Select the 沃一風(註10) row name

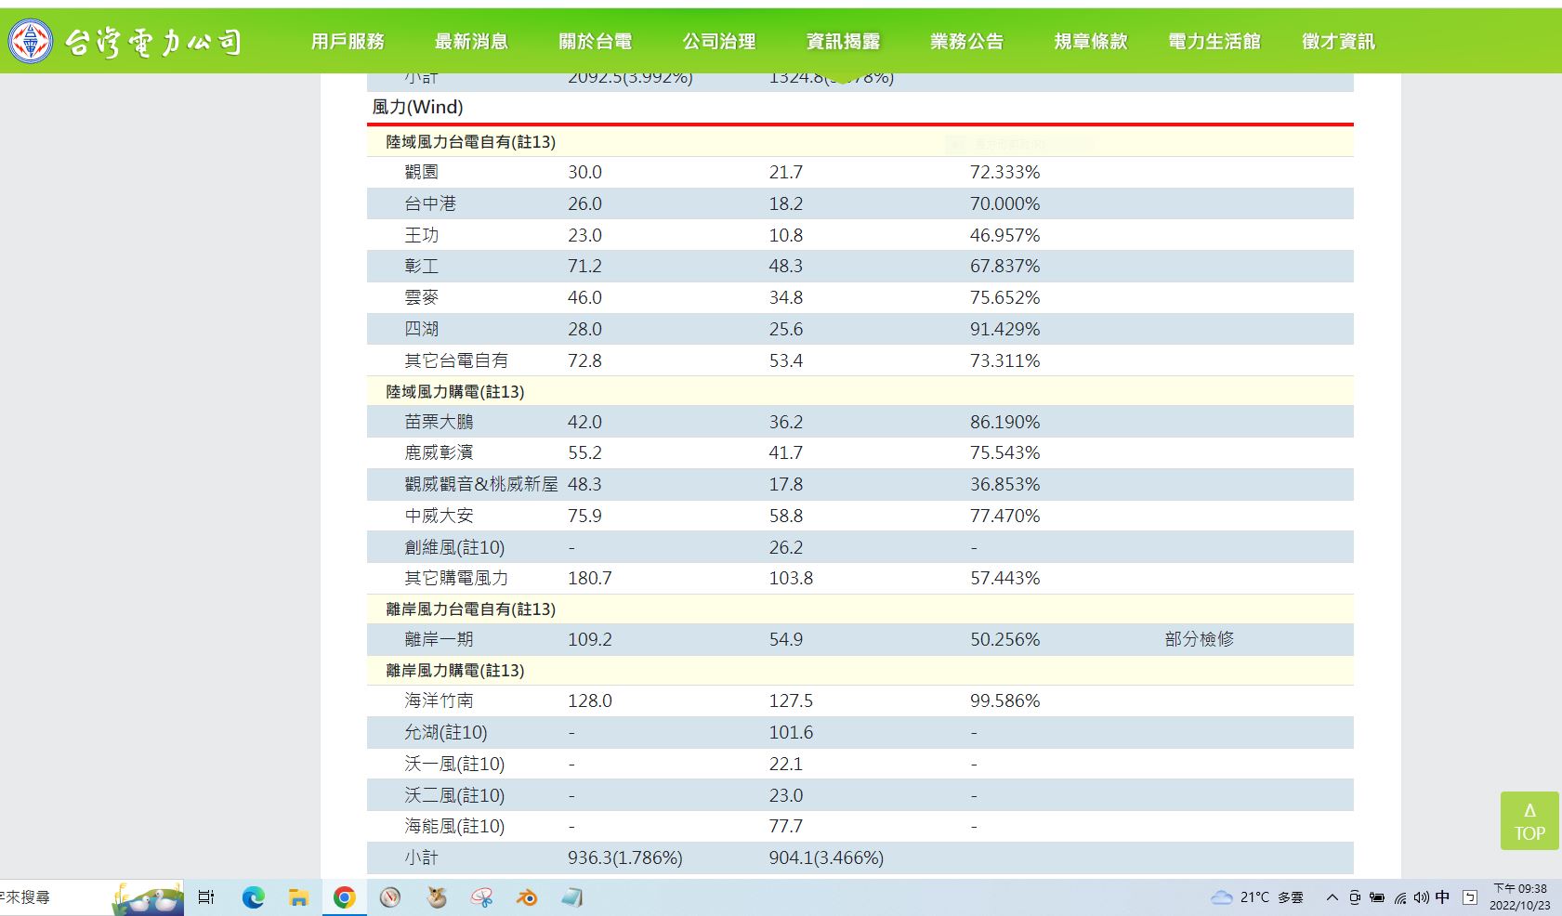click(x=454, y=764)
